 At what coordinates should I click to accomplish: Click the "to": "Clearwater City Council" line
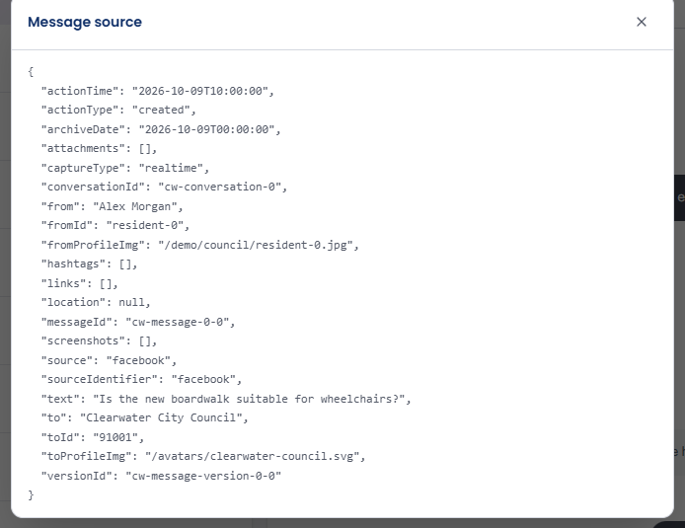pos(145,417)
